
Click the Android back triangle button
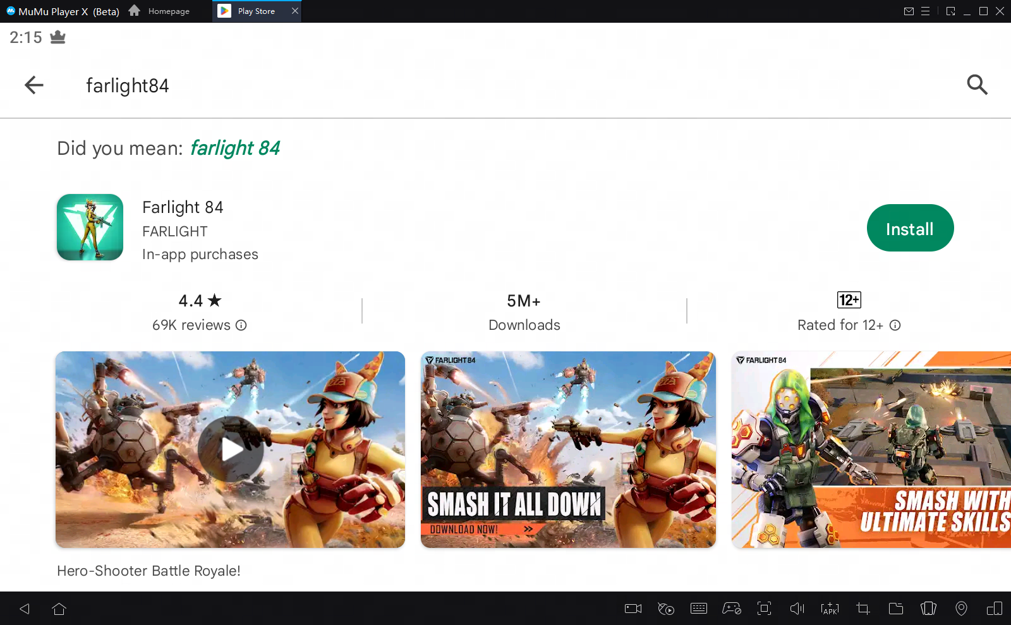pyautogui.click(x=25, y=609)
